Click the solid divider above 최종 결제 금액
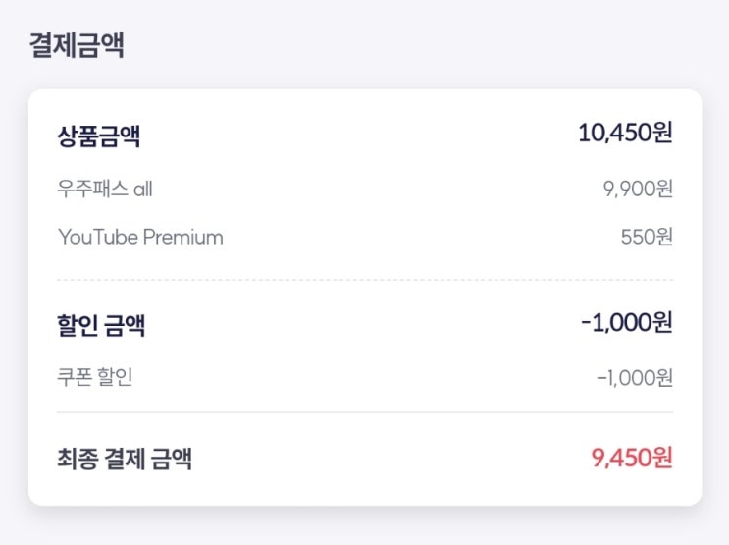 point(365,412)
